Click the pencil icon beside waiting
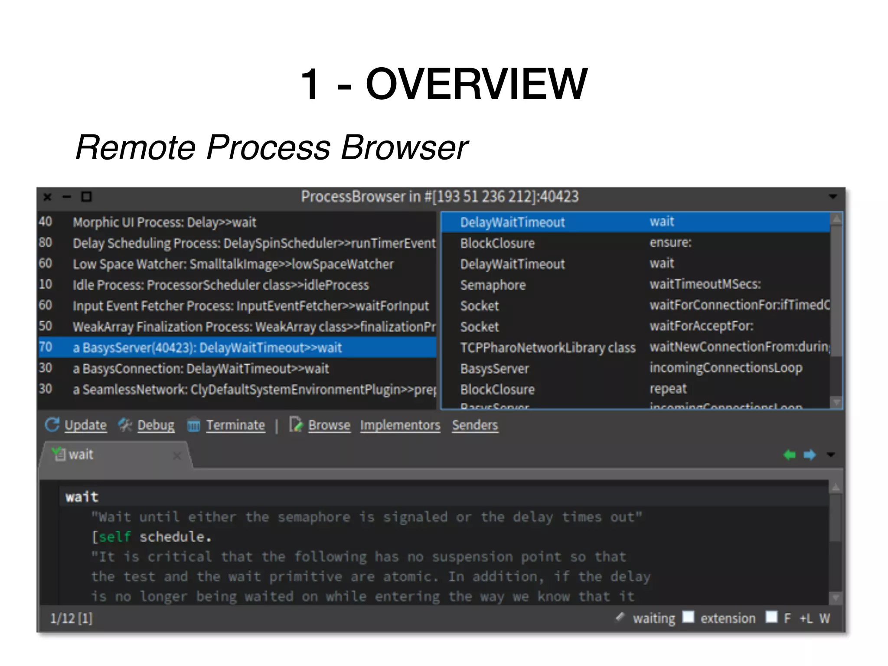Screen dimensions: 888x666 tap(621, 617)
